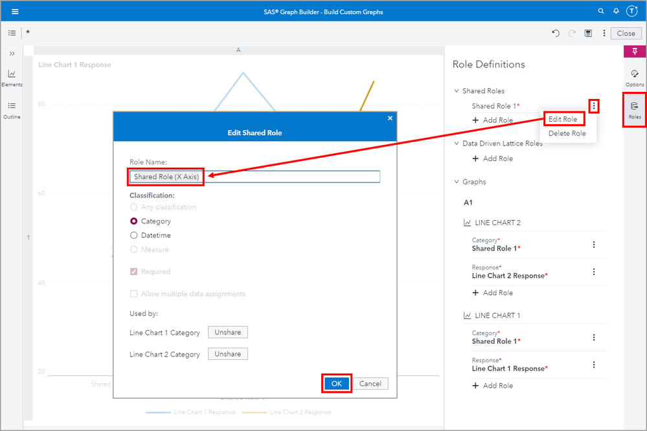Open the Outline pane
The height and width of the screenshot is (431, 647).
point(12,111)
